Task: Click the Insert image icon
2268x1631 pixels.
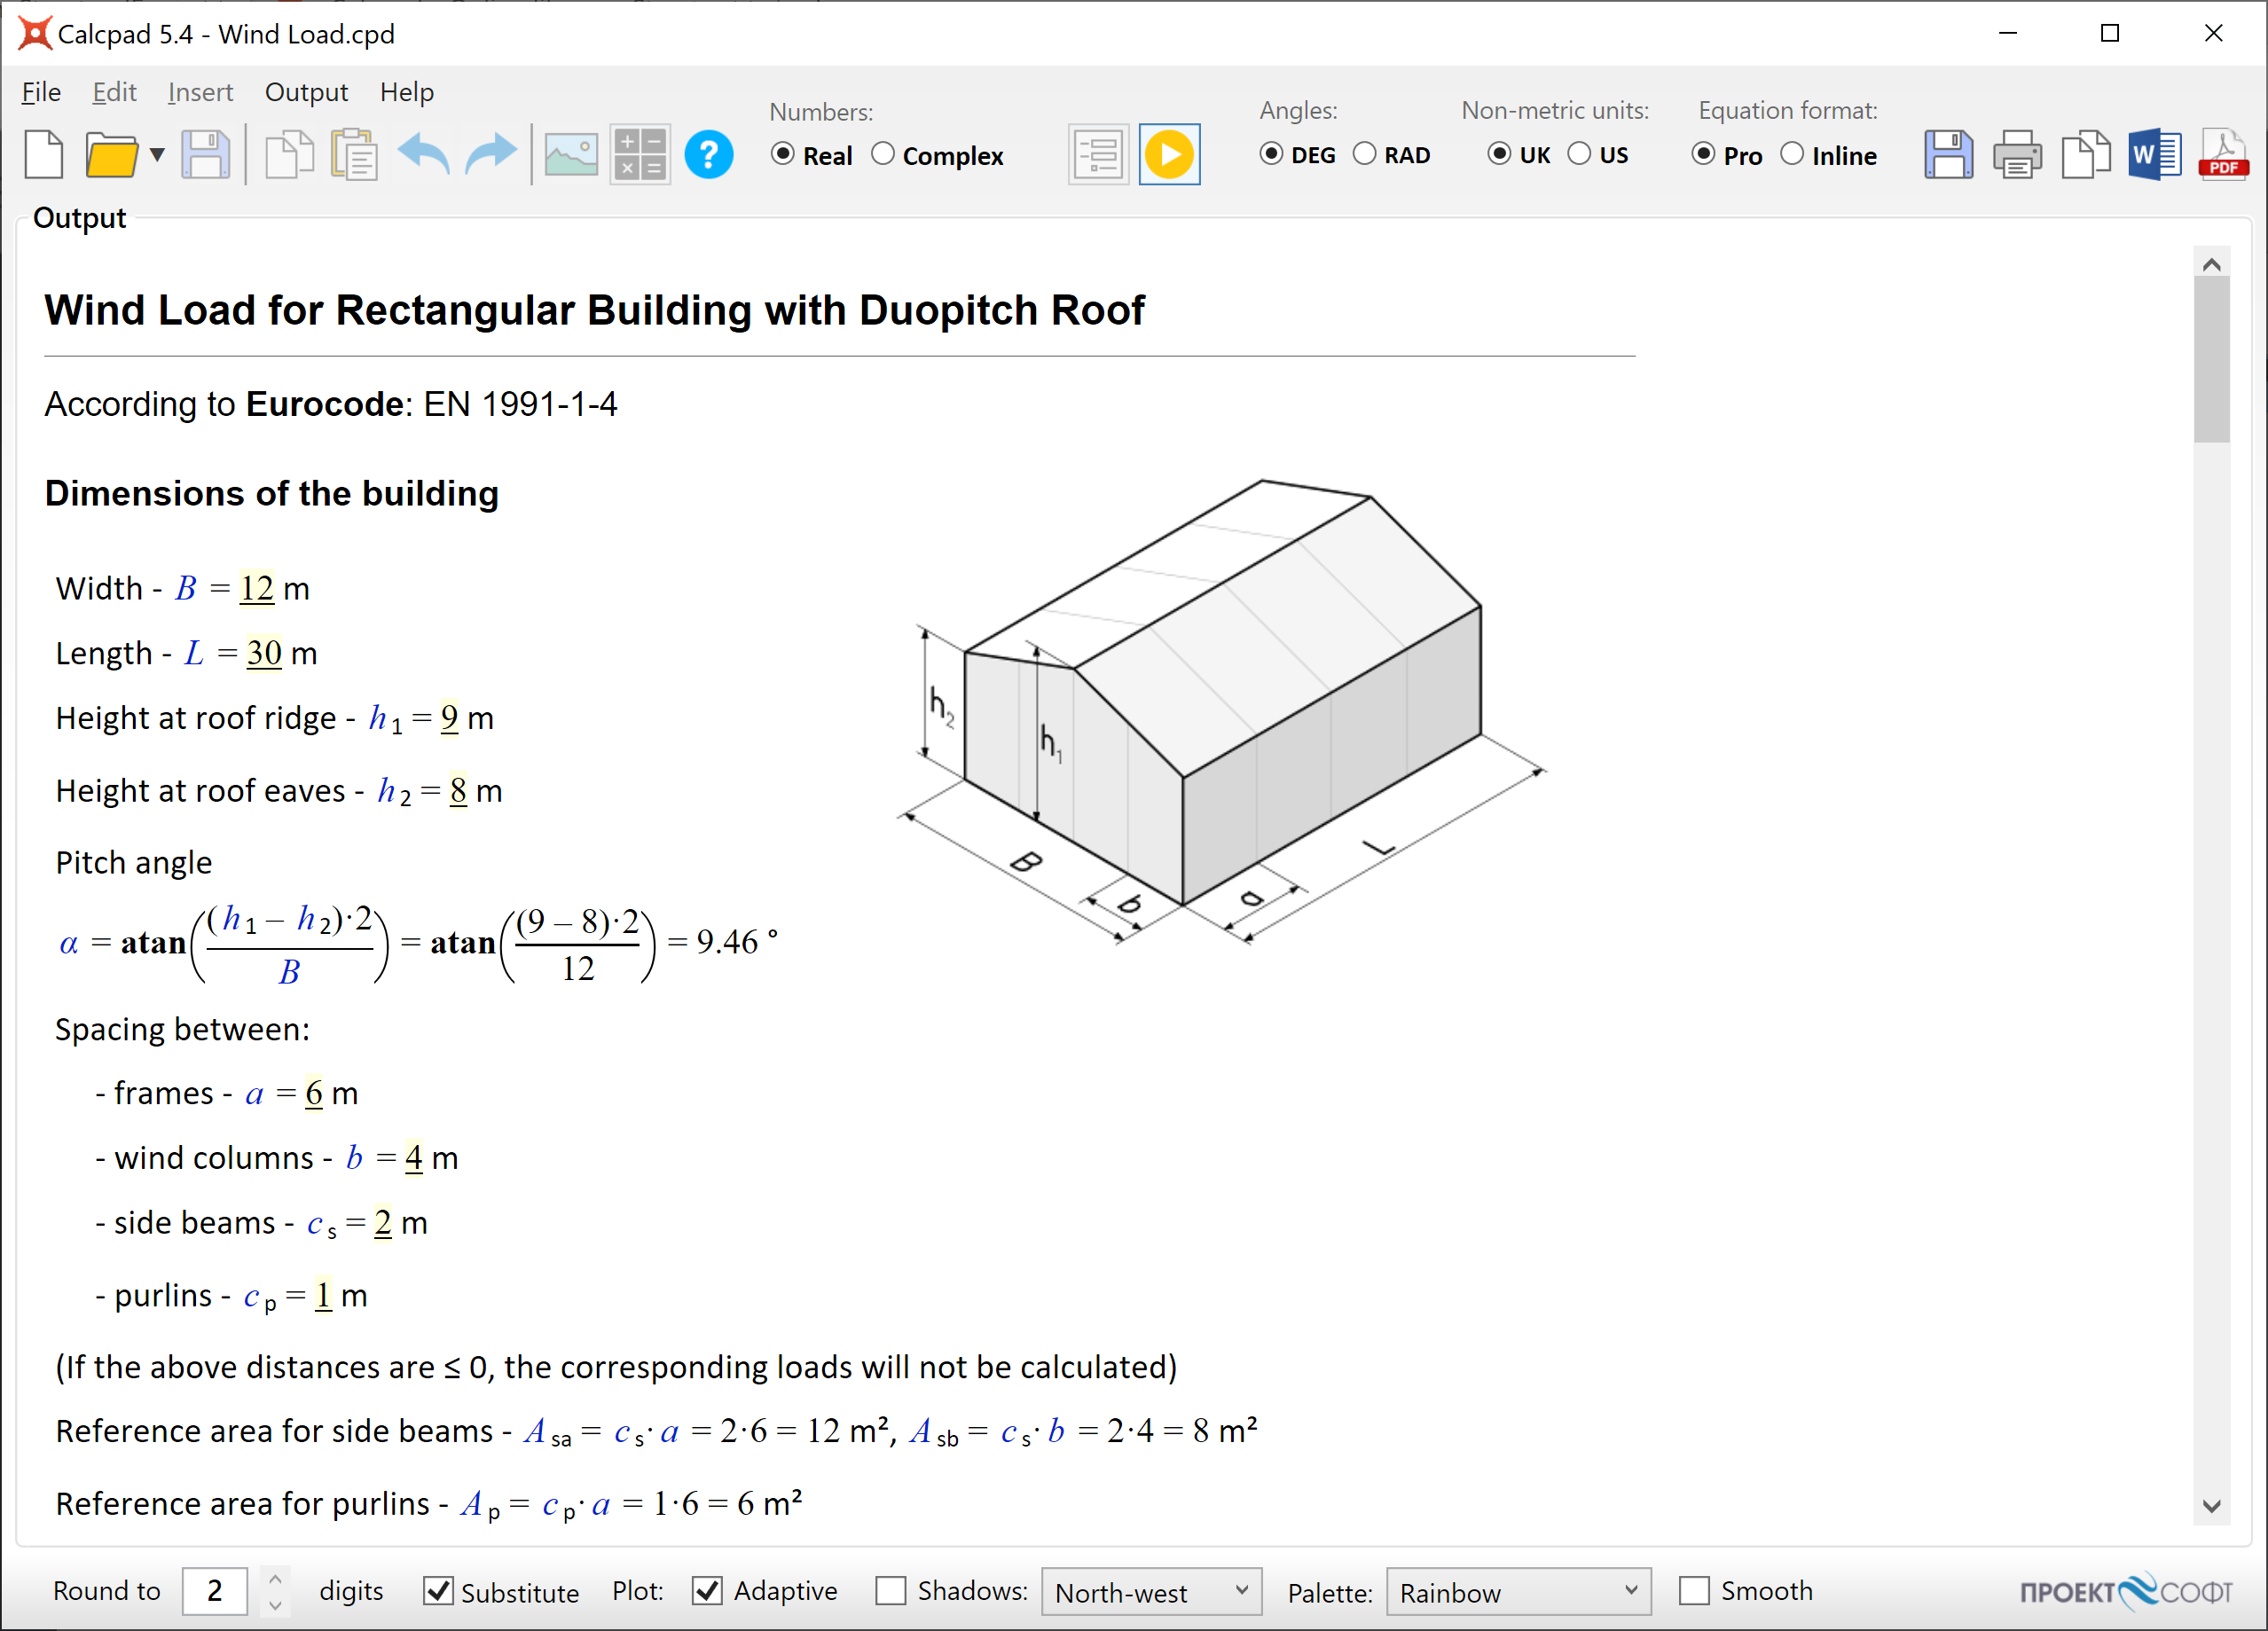Action: coord(570,155)
